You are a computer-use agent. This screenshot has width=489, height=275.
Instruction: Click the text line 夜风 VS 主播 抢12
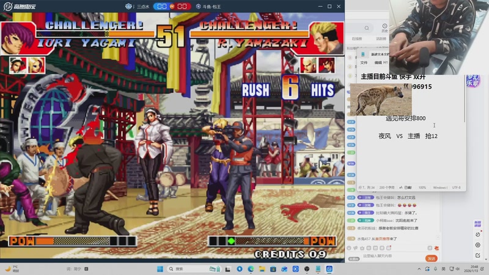point(408,136)
